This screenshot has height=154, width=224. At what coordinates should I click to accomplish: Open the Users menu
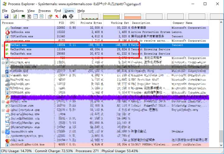pyautogui.click(x=69, y=11)
